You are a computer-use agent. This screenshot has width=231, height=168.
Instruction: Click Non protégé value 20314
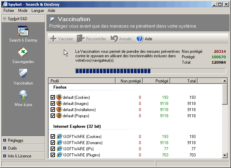220,51
